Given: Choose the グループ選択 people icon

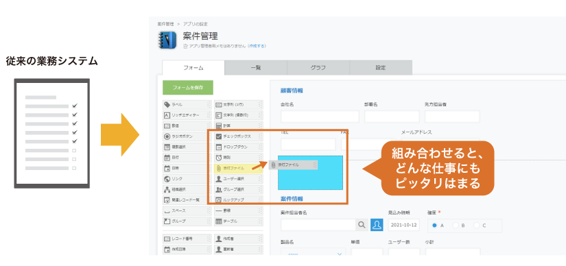Looking at the screenshot, I should [218, 189].
